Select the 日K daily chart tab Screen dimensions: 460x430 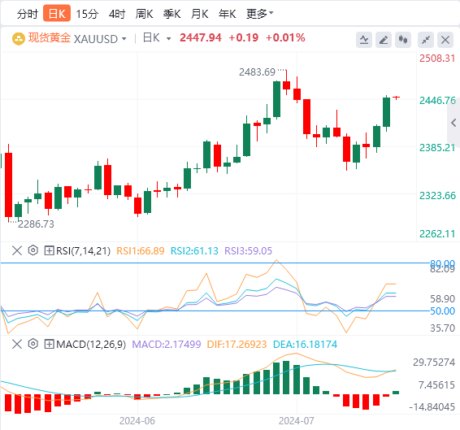[57, 13]
